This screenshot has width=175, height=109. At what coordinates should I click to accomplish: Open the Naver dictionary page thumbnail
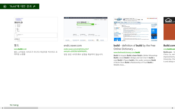click(86, 29)
